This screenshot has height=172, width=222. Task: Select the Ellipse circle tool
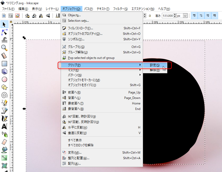click(x=4, y=79)
